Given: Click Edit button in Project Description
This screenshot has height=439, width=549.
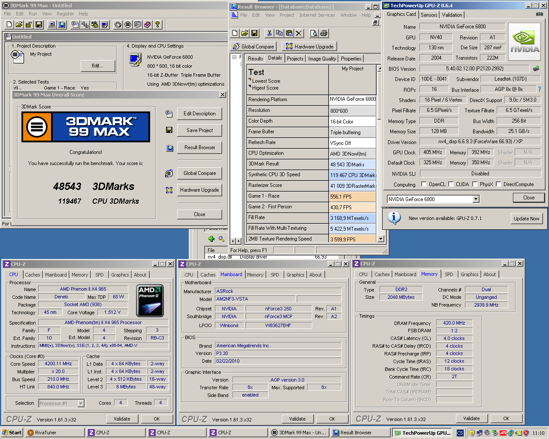Looking at the screenshot, I should coord(98,66).
